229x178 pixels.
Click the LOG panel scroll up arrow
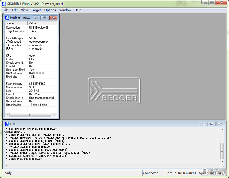point(222,129)
